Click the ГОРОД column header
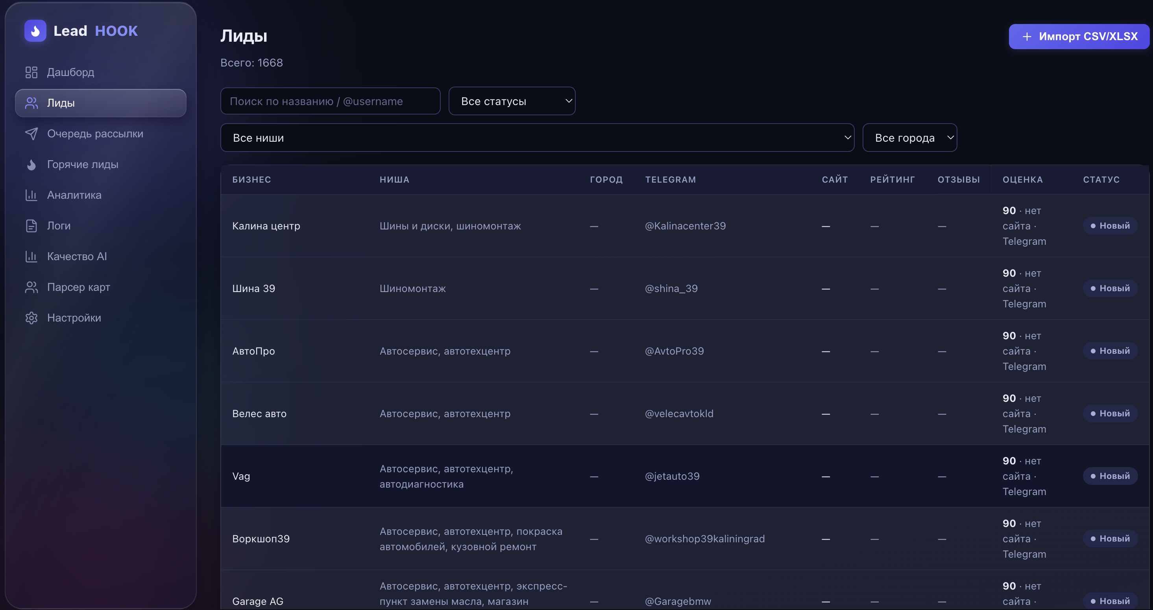This screenshot has height=610, width=1153. (x=606, y=179)
